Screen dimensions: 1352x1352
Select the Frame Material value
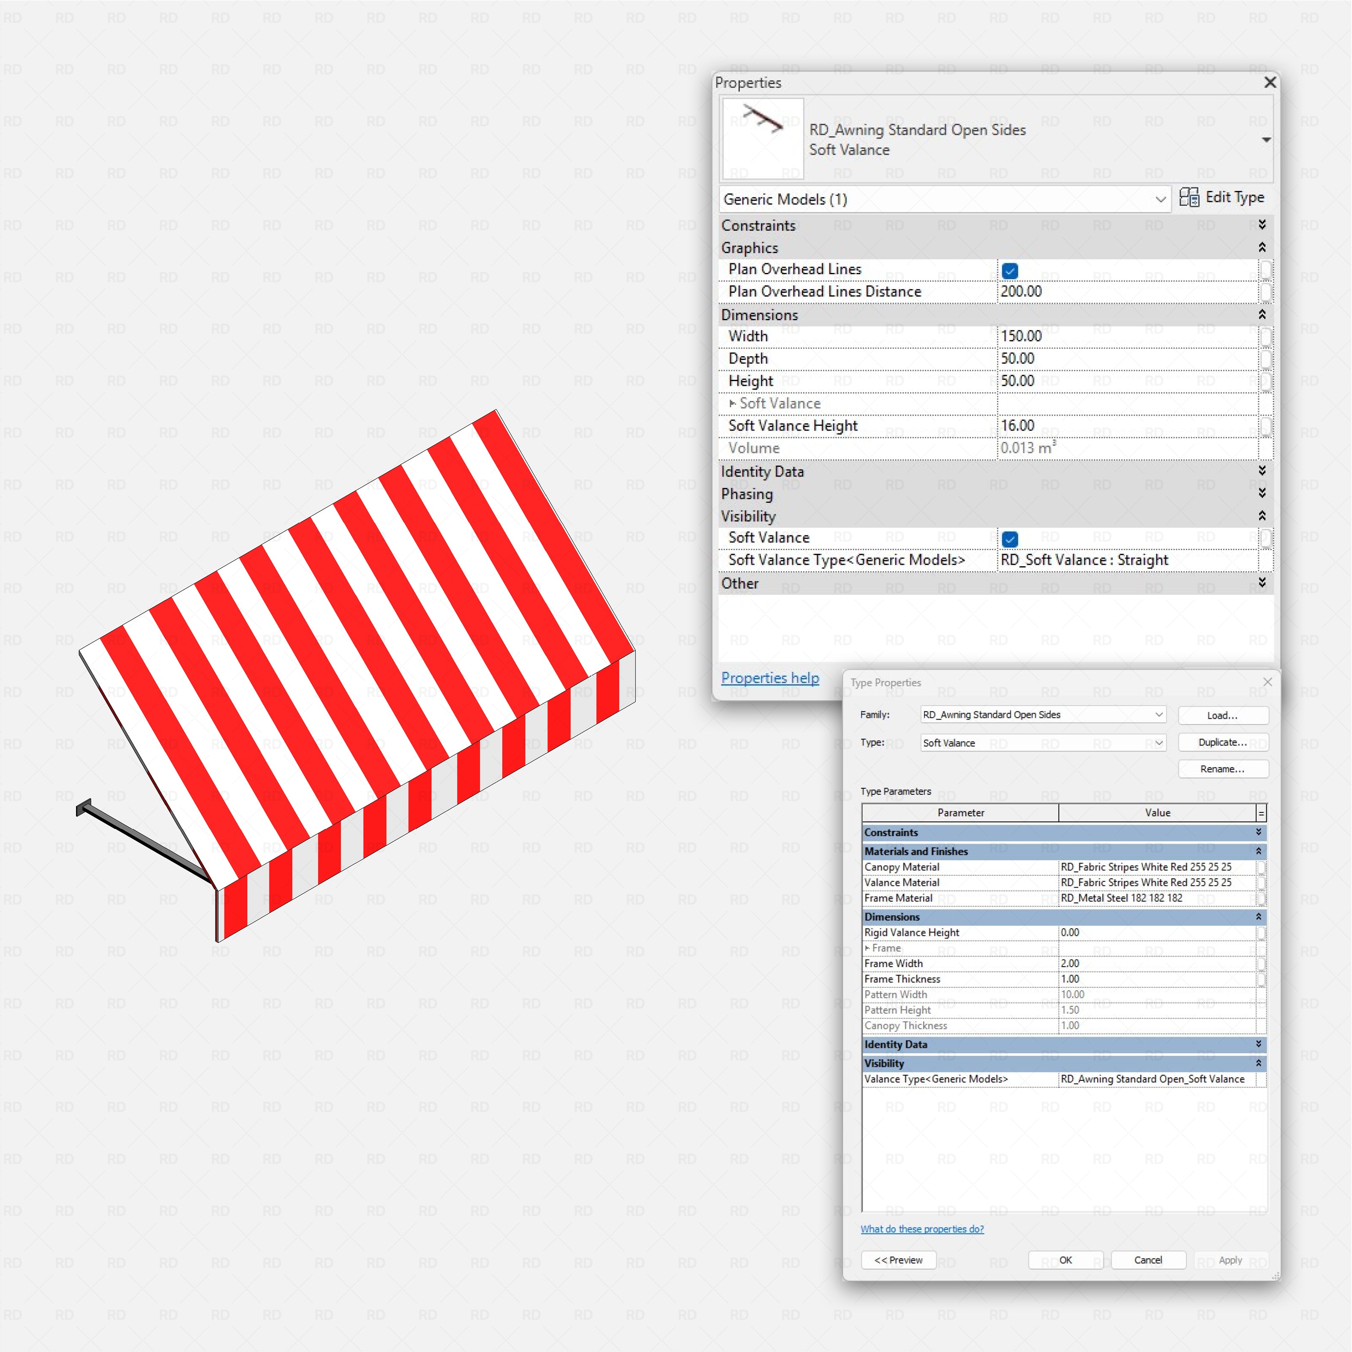(x=1158, y=898)
